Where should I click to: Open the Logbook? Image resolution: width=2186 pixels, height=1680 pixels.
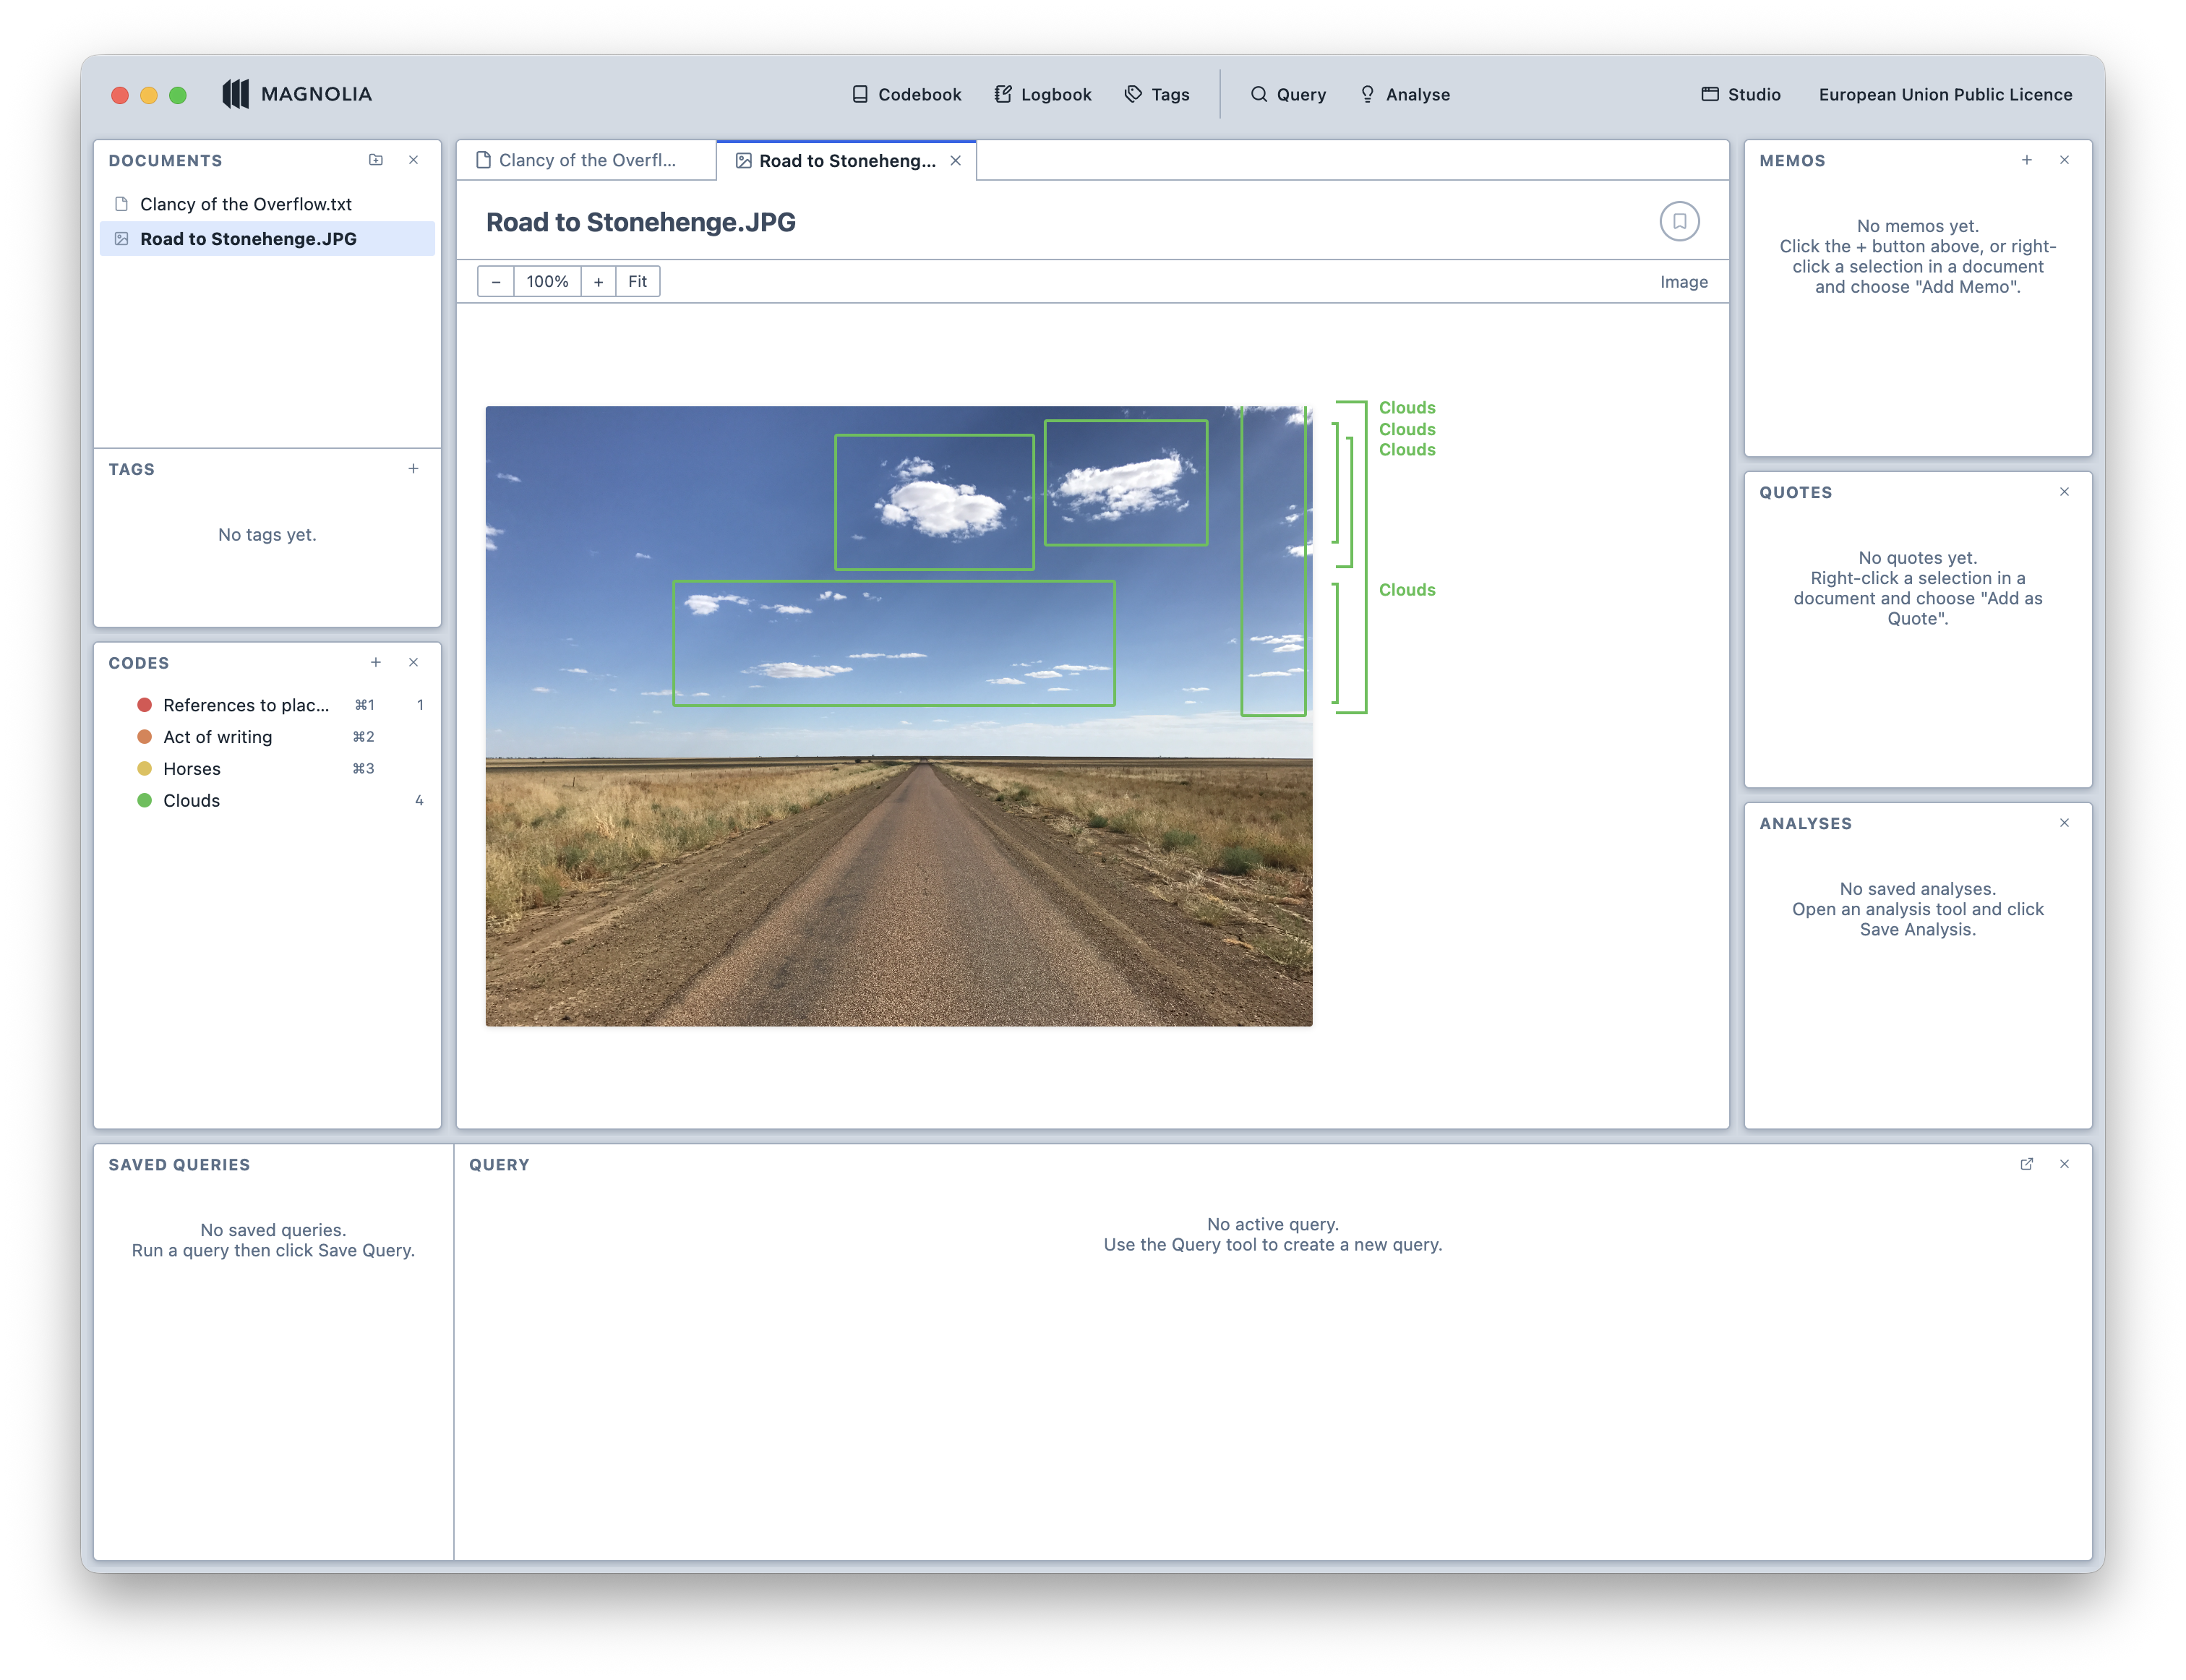pos(1043,94)
